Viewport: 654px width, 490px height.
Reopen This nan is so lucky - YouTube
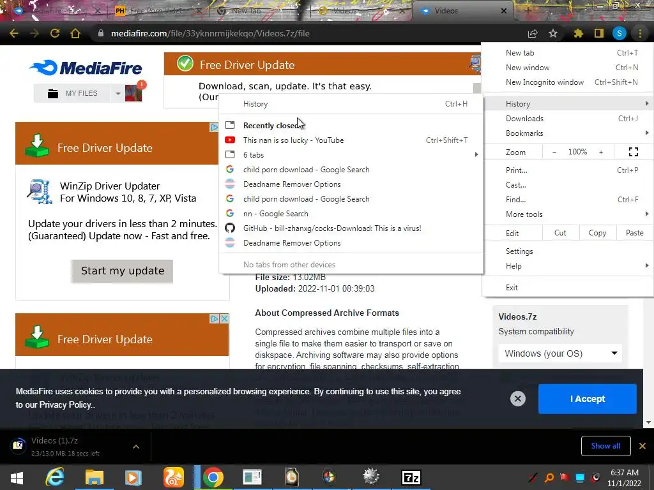(x=351, y=140)
